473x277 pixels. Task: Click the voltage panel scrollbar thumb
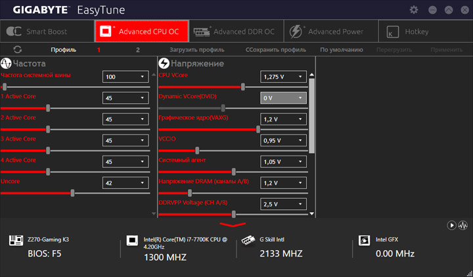coord(312,116)
